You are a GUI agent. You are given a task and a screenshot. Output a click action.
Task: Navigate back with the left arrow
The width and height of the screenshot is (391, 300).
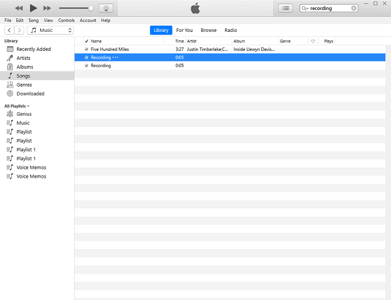pos(9,30)
